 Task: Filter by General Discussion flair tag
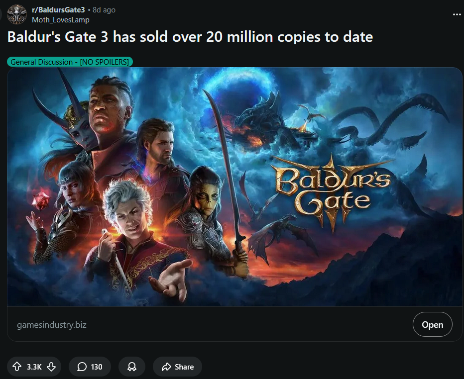tap(70, 62)
